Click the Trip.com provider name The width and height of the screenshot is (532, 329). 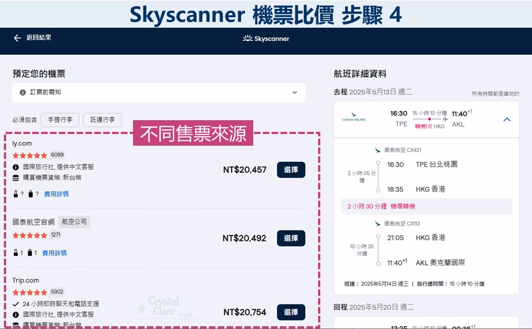[26, 280]
